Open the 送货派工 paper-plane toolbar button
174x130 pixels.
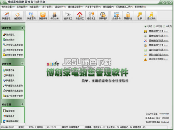click(68, 16)
